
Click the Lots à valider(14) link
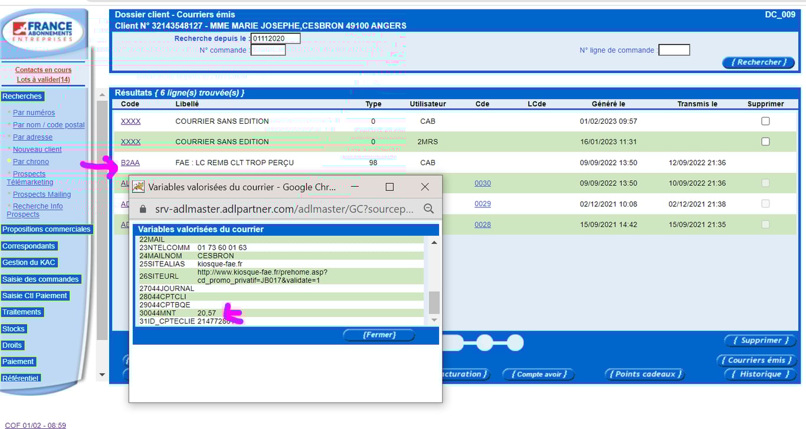point(43,80)
